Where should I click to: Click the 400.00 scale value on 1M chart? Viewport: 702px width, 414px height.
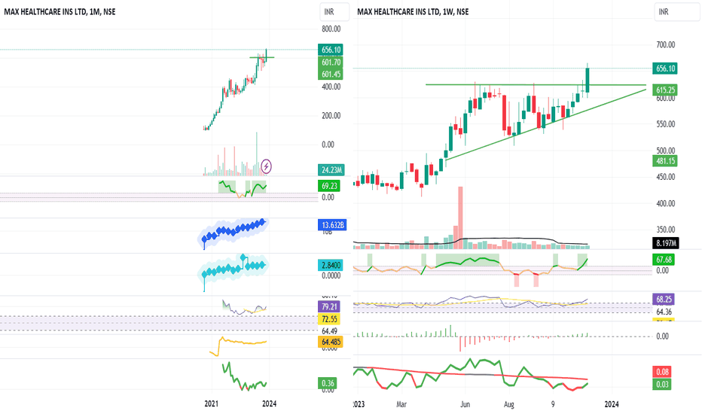click(x=331, y=87)
